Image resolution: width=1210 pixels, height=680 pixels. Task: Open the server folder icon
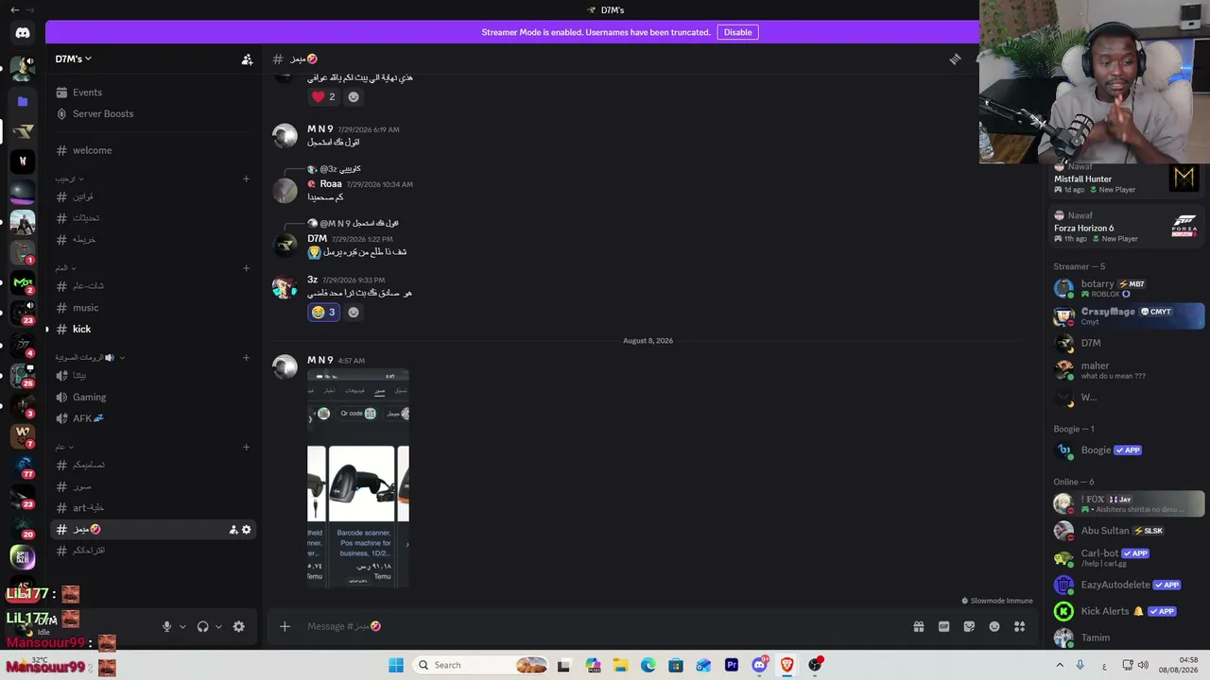(x=23, y=101)
